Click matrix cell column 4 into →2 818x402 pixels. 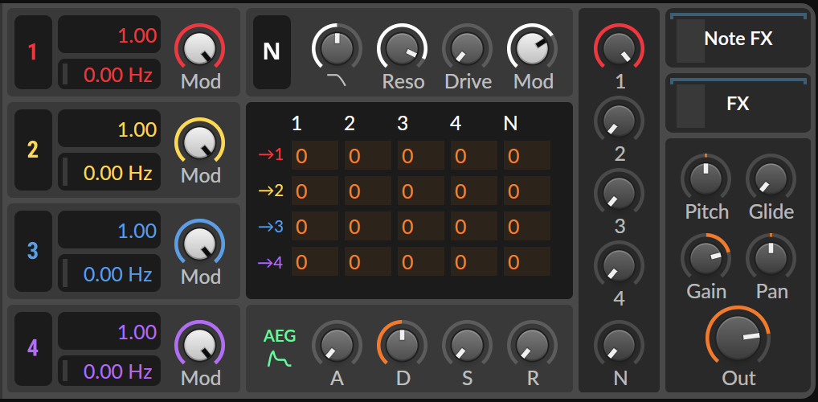[x=474, y=191]
